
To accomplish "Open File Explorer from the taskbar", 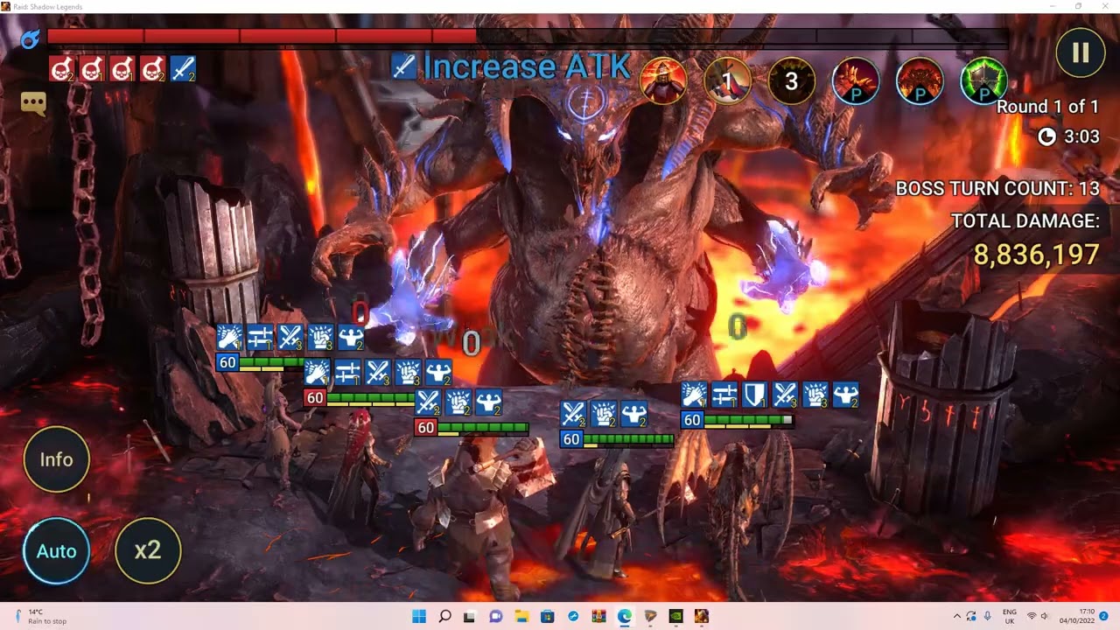I will tap(521, 616).
